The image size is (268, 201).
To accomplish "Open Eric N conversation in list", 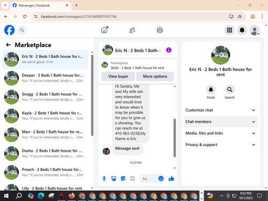I will click(x=45, y=59).
